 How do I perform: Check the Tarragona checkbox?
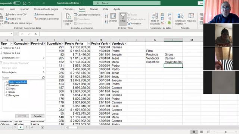(x=7, y=95)
